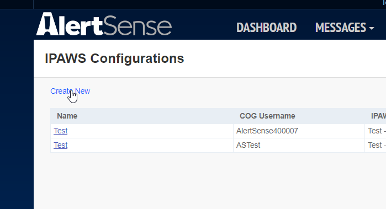
Task: Expand the caret arrow beside MESSAGES
Action: point(372,28)
